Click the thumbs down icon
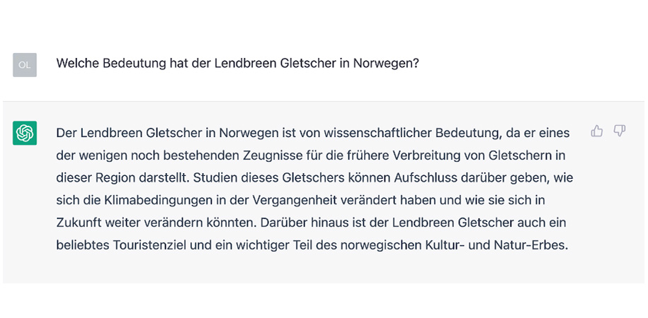This screenshot has width=648, height=318. (x=620, y=131)
